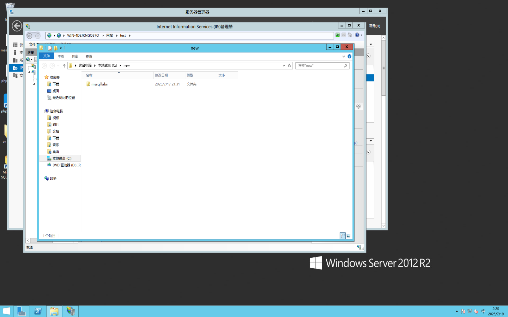This screenshot has height=317, width=508.
Task: Open the address bar history dropdown
Action: (x=283, y=65)
